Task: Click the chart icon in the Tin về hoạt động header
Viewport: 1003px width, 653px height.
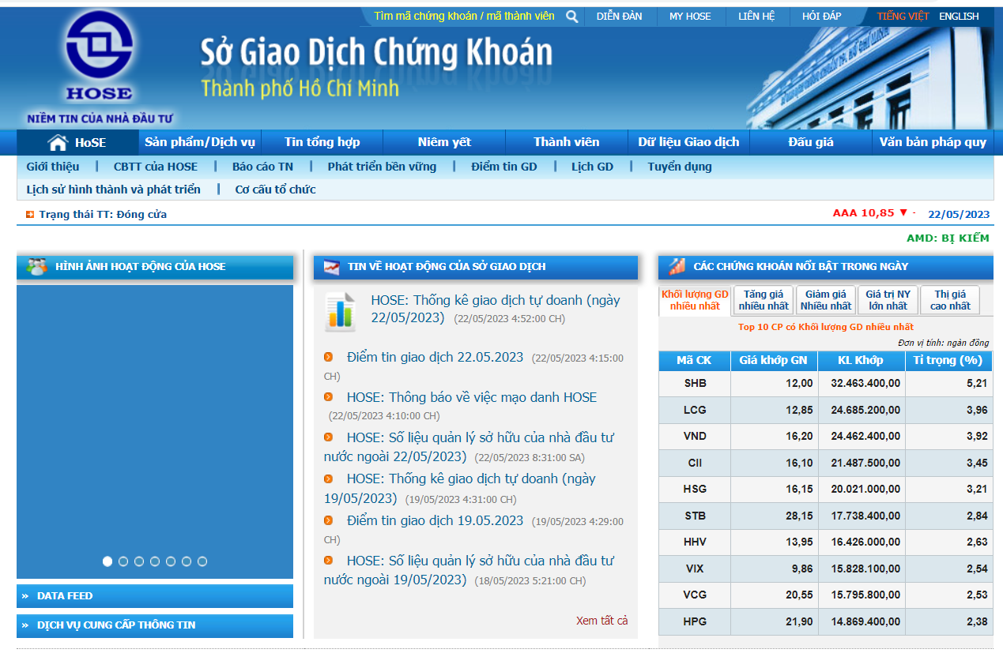Action: pos(332,267)
